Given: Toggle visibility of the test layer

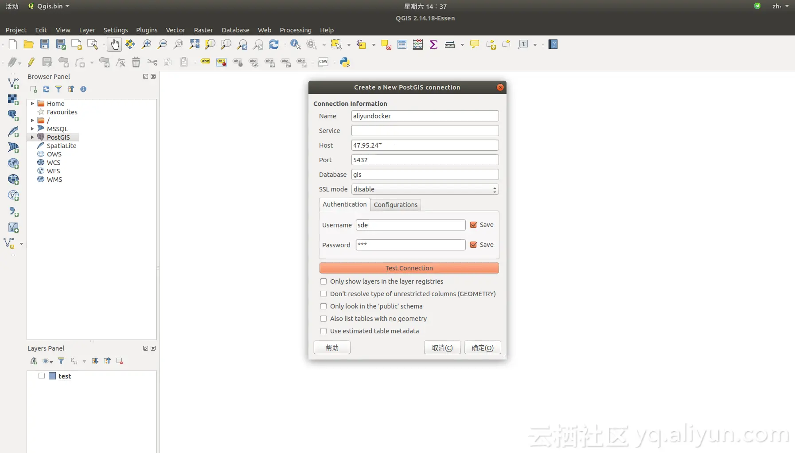Looking at the screenshot, I should pyautogui.click(x=42, y=376).
